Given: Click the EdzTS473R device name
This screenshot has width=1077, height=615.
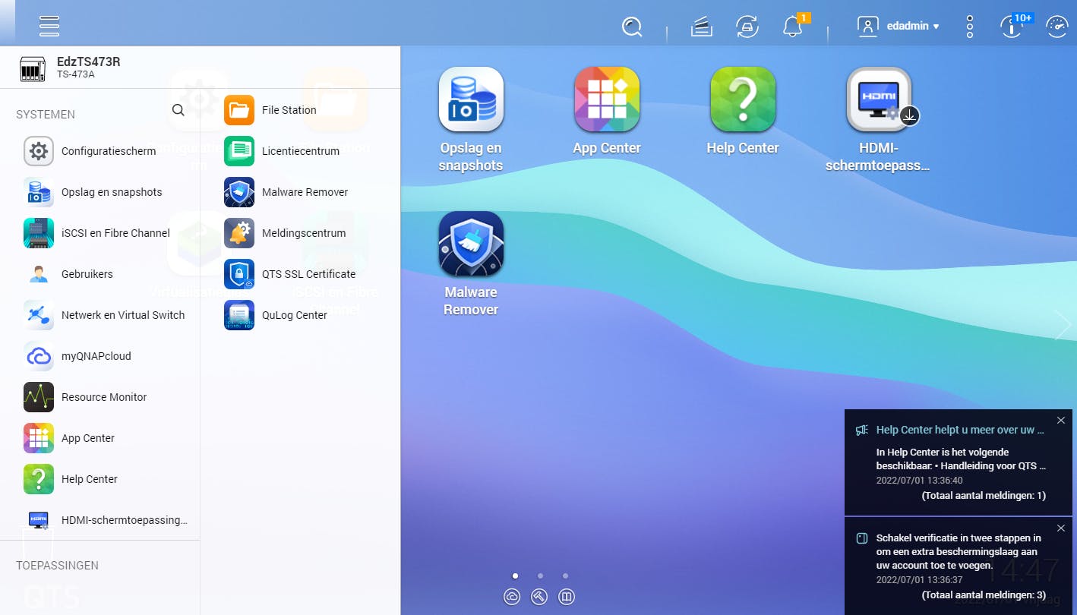Looking at the screenshot, I should tap(89, 62).
